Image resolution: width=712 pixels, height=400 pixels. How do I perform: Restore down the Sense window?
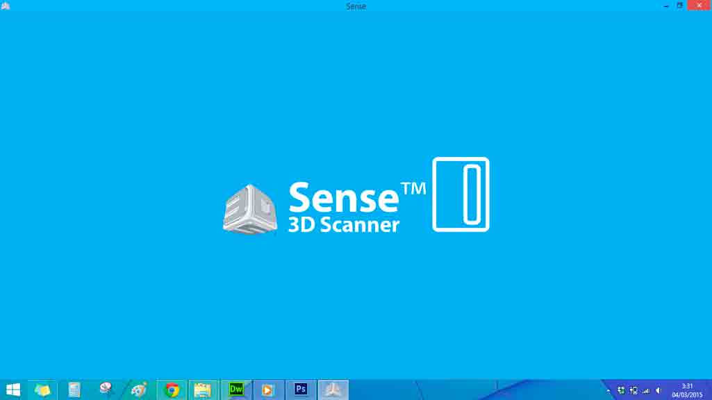coord(680,6)
